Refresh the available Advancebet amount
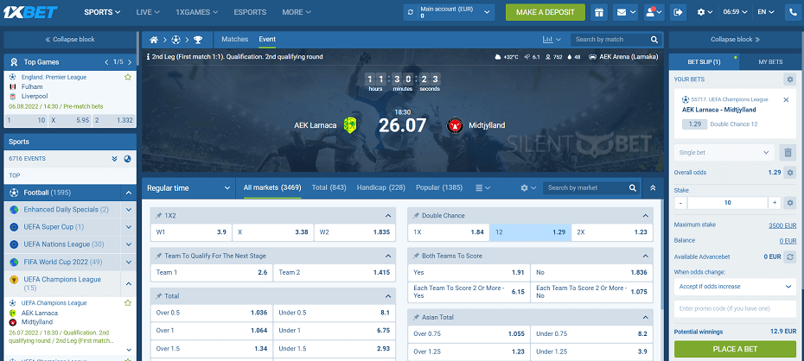Screen dimensions: 804x361 [788, 256]
